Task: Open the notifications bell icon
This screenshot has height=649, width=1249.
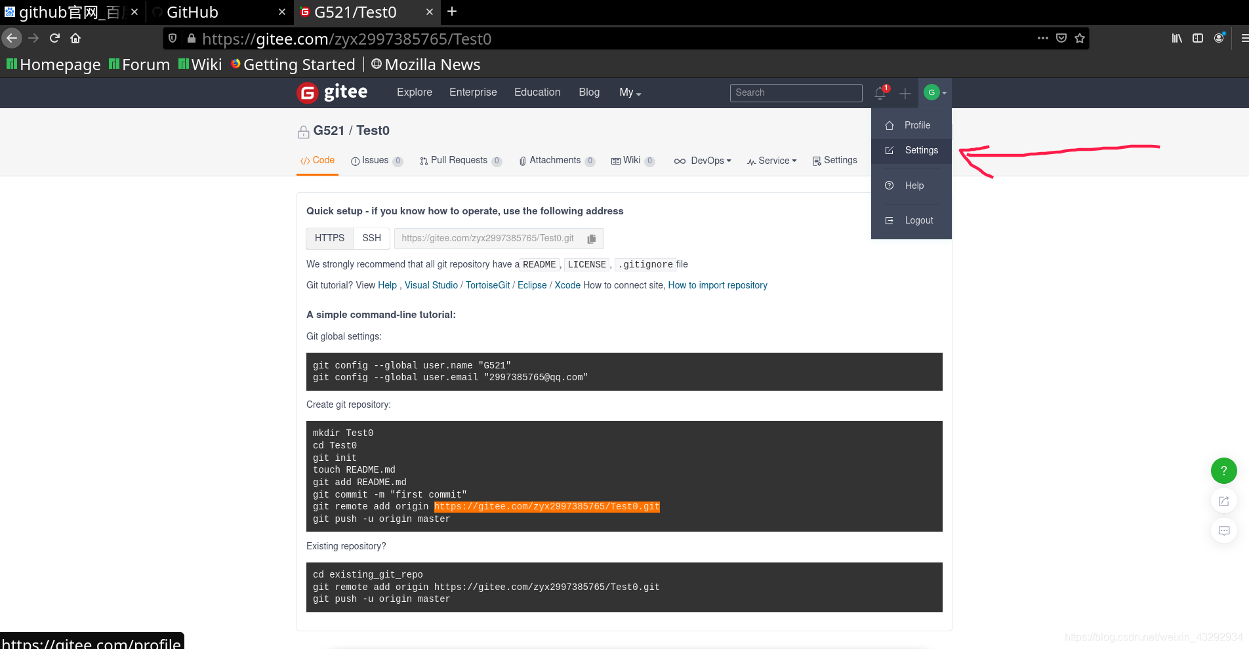Action: point(880,93)
